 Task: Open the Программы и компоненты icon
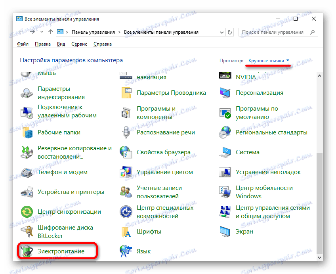126,113
